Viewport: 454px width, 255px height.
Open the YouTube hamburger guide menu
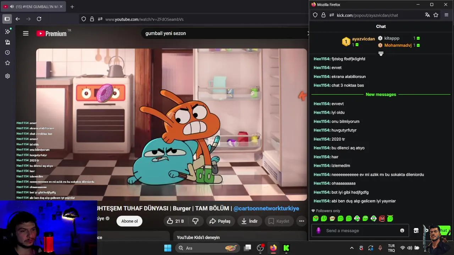[26, 33]
